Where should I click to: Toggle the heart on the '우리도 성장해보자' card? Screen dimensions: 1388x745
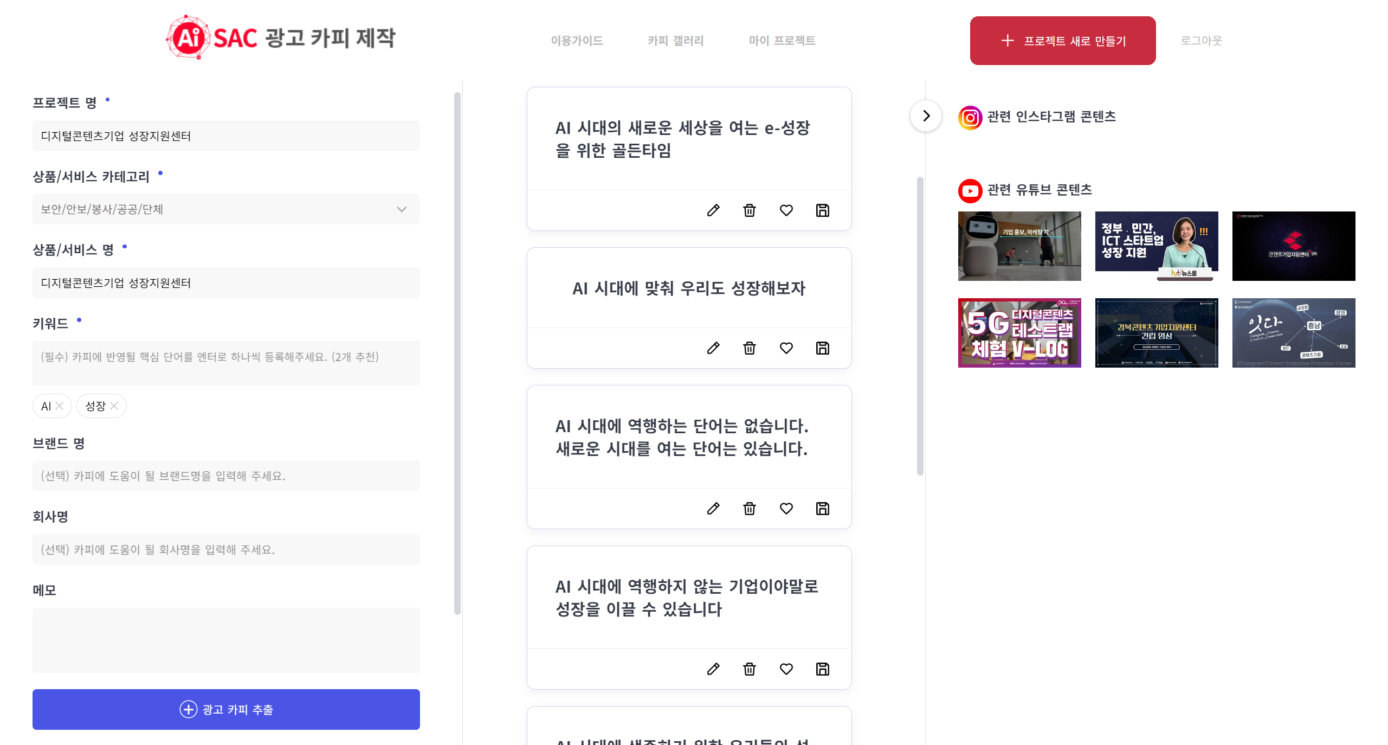coord(786,348)
